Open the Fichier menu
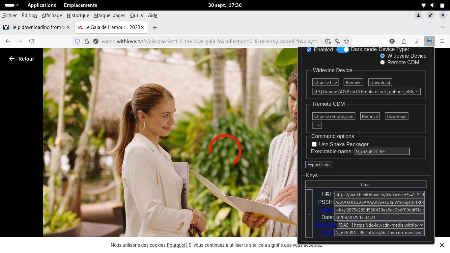This screenshot has height=253, width=450. click(10, 15)
